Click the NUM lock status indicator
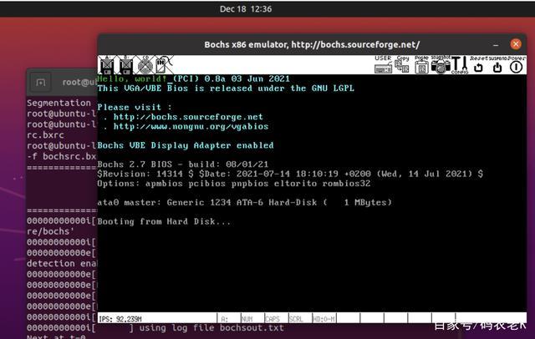Screen dimensions: 535x339 coord(252,319)
